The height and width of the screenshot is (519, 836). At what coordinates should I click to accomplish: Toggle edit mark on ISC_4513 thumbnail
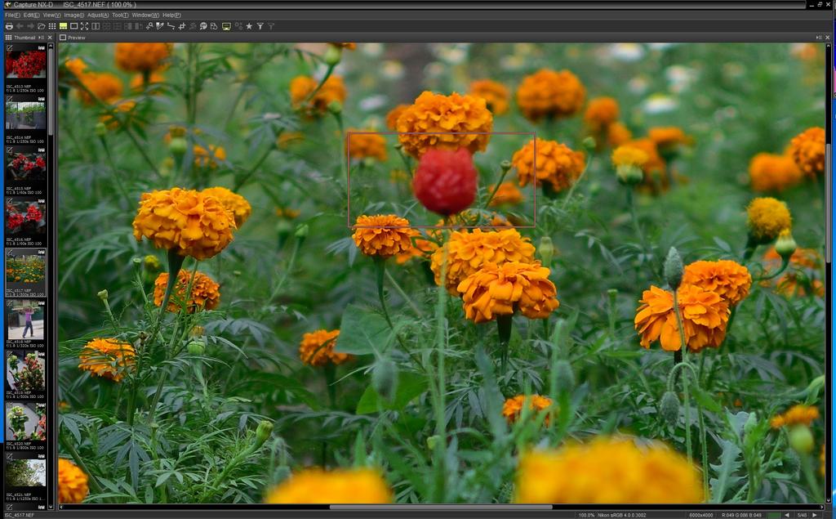point(9,48)
